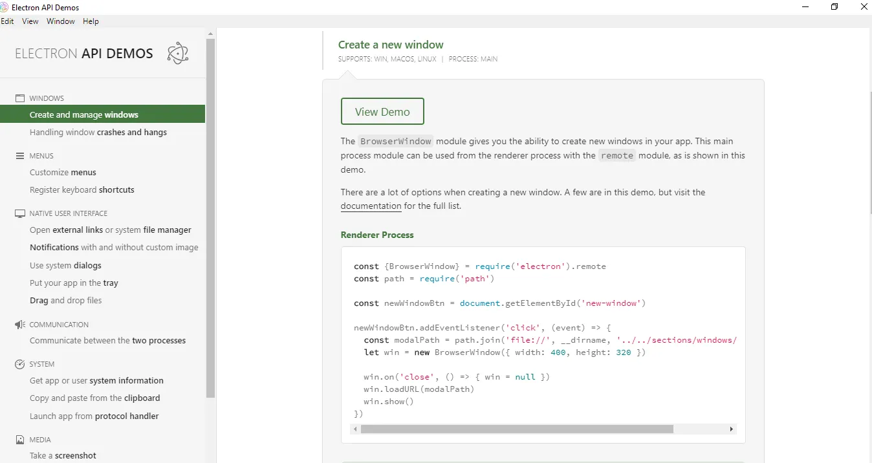Click the MEDIA section heading

[x=40, y=440]
